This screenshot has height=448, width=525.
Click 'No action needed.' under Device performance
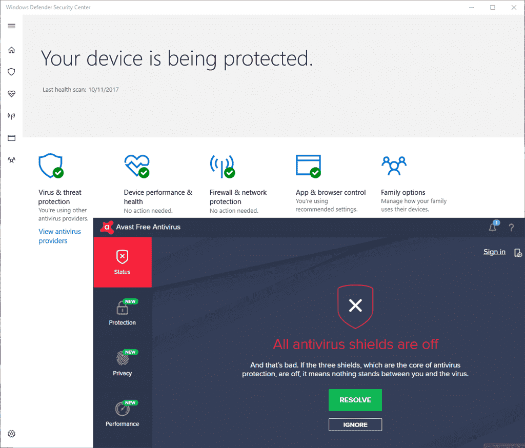point(148,211)
